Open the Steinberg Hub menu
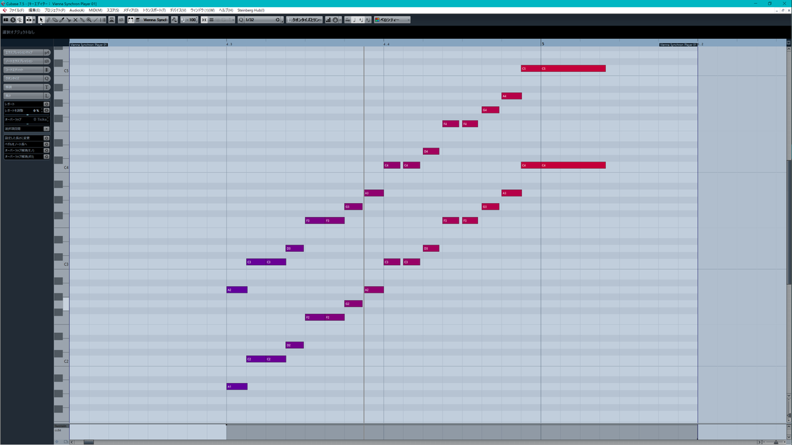 [251, 11]
